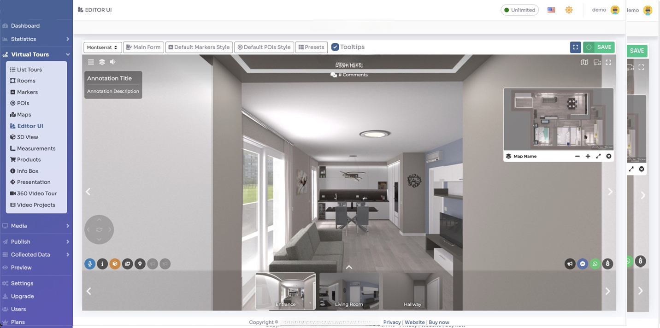Image resolution: width=660 pixels, height=328 pixels.
Task: Select Markers in the sidebar menu
Action: pyautogui.click(x=28, y=92)
